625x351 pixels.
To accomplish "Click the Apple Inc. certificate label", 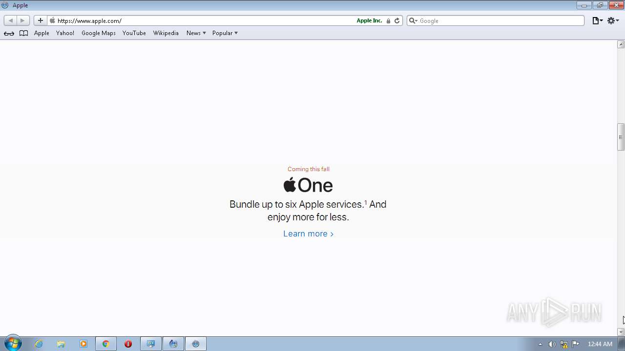I will pos(369,20).
